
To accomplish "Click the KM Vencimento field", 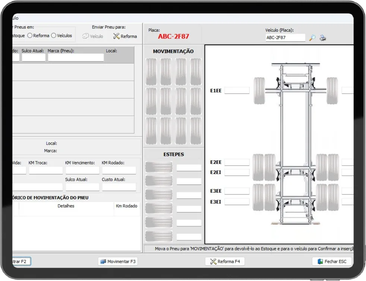I will [82, 170].
